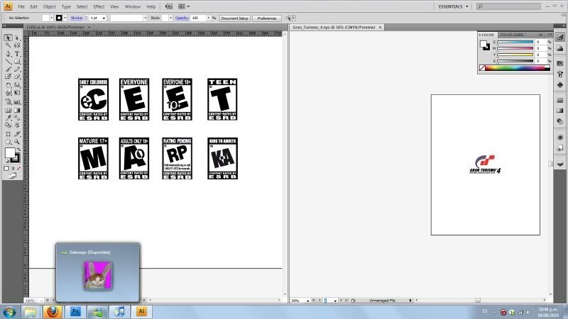This screenshot has width=568, height=319.
Task: Swap fill and stroke in toolbox
Action: tap(18, 149)
